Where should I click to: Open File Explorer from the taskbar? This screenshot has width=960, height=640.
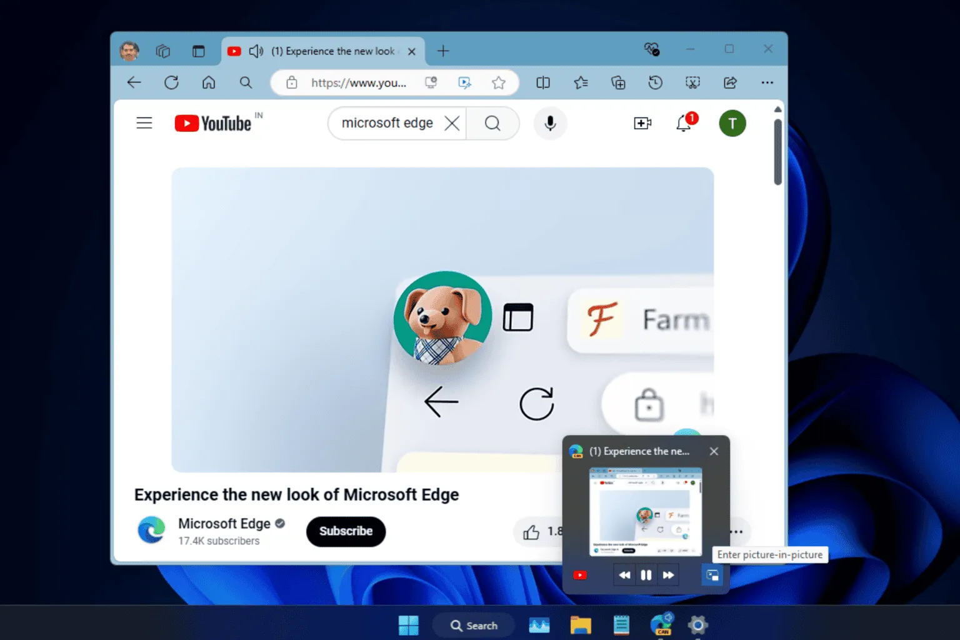(581, 625)
